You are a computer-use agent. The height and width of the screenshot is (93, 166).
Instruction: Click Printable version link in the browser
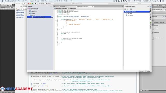tap(20, 16)
